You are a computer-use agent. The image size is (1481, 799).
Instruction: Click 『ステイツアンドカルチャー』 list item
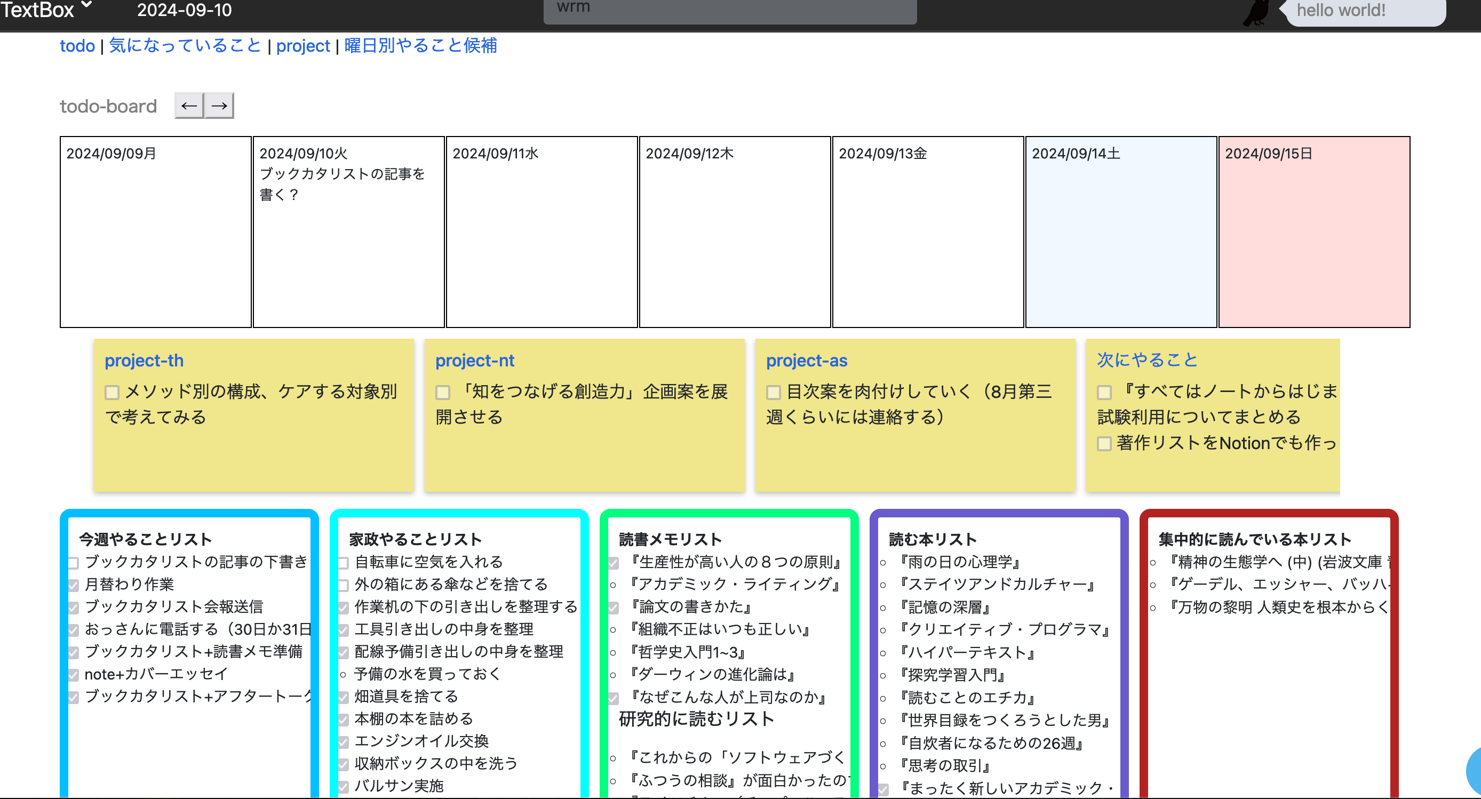click(998, 584)
